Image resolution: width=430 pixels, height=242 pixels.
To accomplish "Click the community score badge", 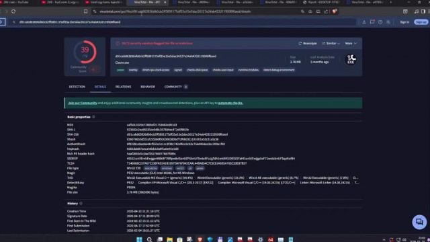I will click(x=94, y=69).
